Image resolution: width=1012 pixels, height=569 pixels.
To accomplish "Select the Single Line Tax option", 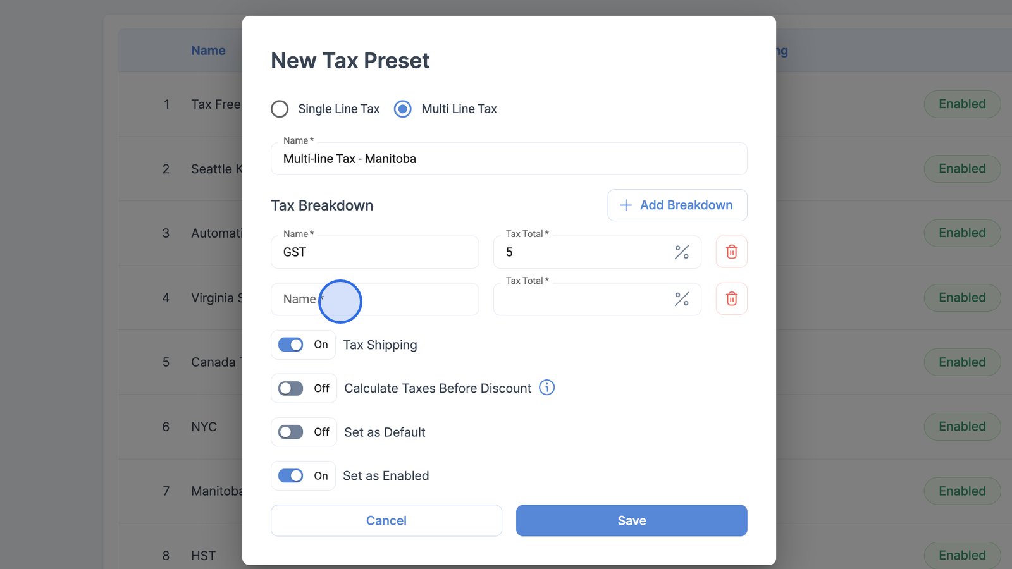I will (x=280, y=109).
